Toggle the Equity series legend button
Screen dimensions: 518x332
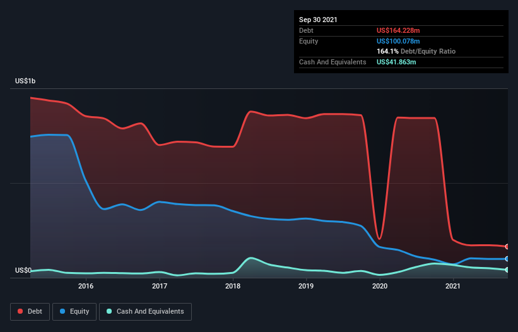tap(74, 312)
